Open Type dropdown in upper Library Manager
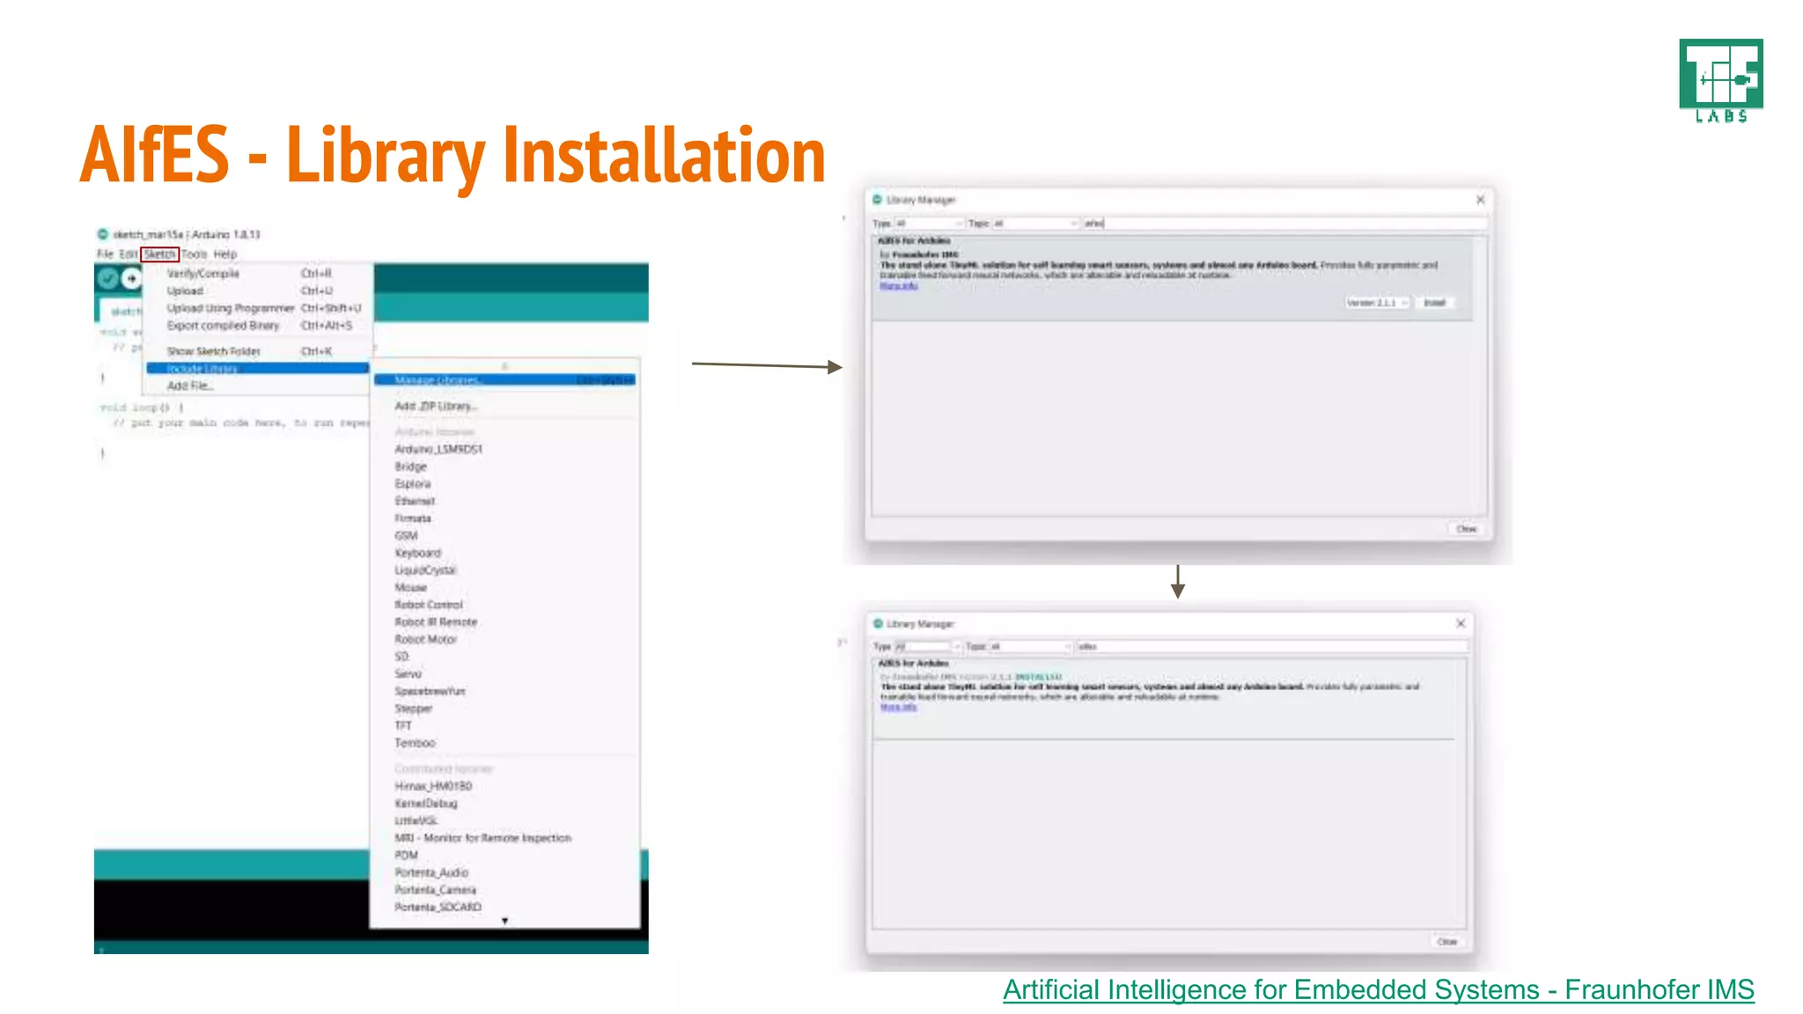This screenshot has width=1803, height=1014. 929,224
